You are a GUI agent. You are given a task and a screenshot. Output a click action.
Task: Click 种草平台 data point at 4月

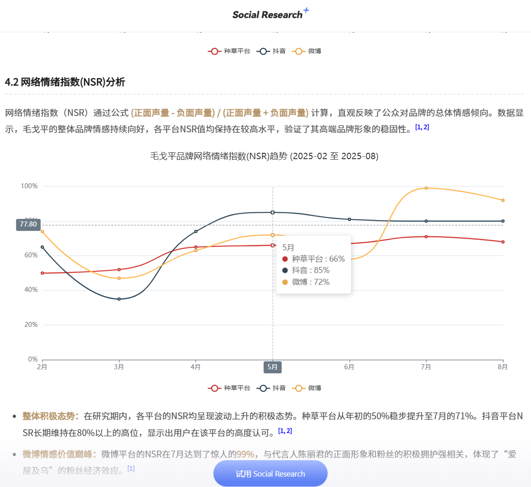[x=196, y=247]
